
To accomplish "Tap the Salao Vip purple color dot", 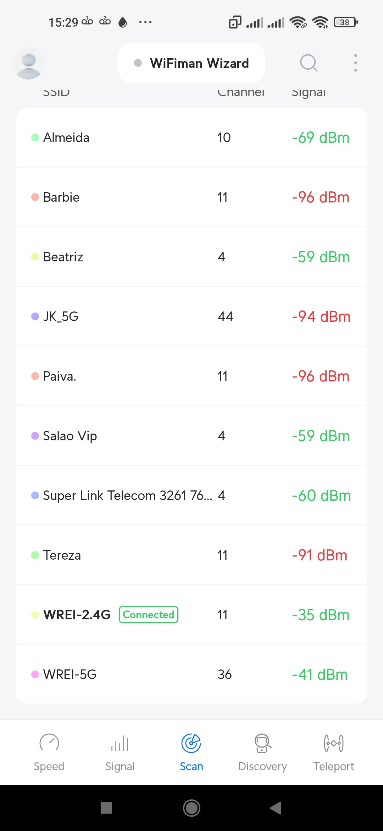I will (35, 436).
